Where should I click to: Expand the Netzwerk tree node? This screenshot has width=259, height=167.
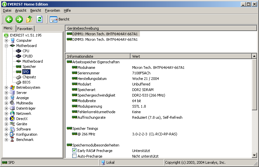(6, 114)
